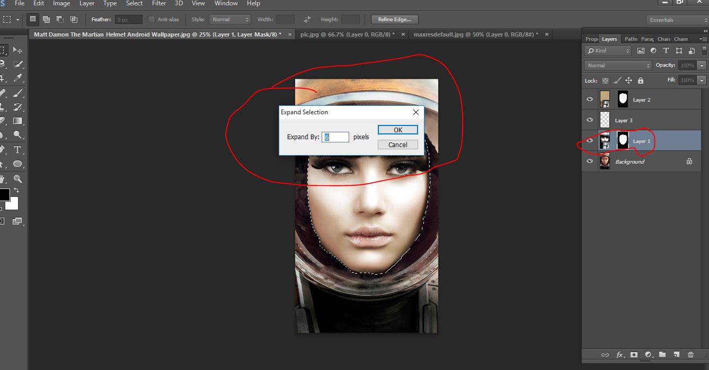Add layer style with fx icon

pos(619,355)
